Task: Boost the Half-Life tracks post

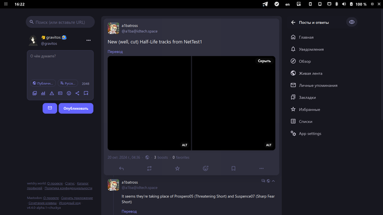Action: (149, 168)
